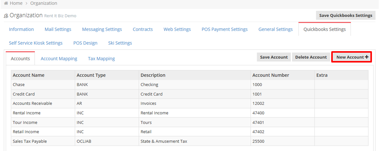The height and width of the screenshot is (151, 379).
Task: Open the Messaging Settings tab
Action: [x=102, y=29]
